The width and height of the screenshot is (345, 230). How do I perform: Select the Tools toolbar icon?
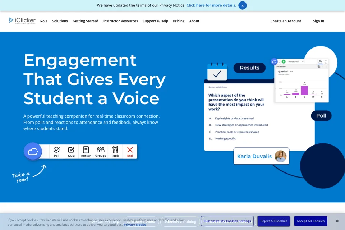(x=115, y=152)
